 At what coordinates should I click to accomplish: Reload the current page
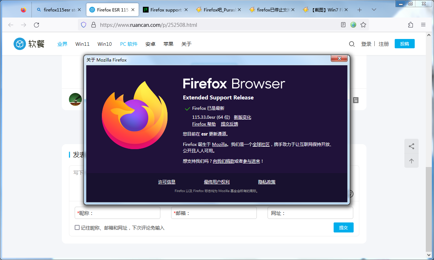point(36,25)
